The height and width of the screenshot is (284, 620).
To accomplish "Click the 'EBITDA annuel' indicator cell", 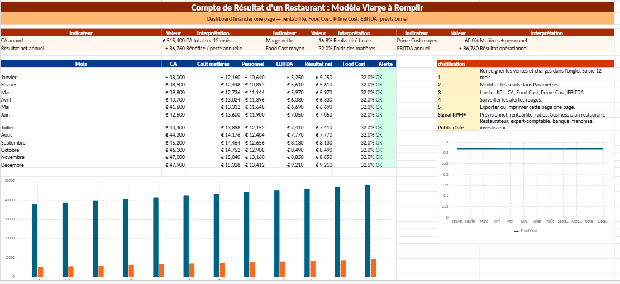I will pyautogui.click(x=417, y=48).
